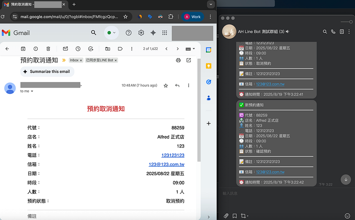Go to the newer email
The height and width of the screenshot is (220, 355).
[x=166, y=49]
